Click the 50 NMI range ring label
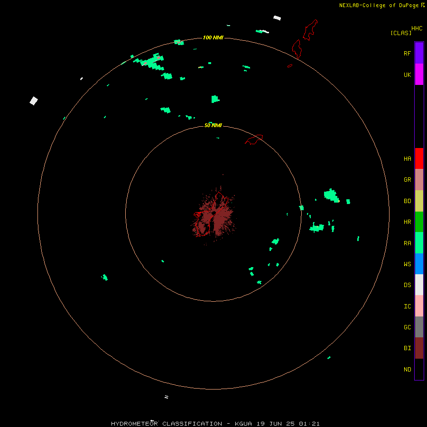Screen dimensions: 427x427 coord(213,125)
